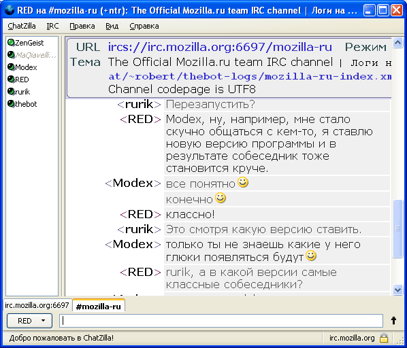Click the multiline input up-arrow icon
This screenshot has height=348, width=407.
pyautogui.click(x=393, y=321)
